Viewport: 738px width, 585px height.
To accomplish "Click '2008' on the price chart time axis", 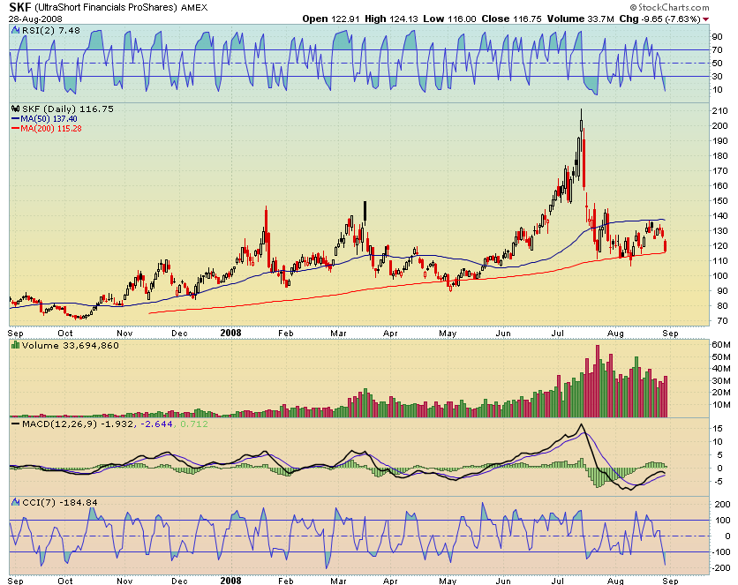I will click(230, 333).
